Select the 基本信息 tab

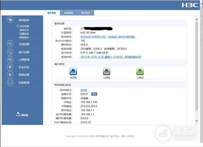tap(51, 13)
